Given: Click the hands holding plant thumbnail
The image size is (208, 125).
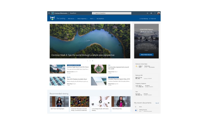Looking at the screenshot, I should pos(99,69).
